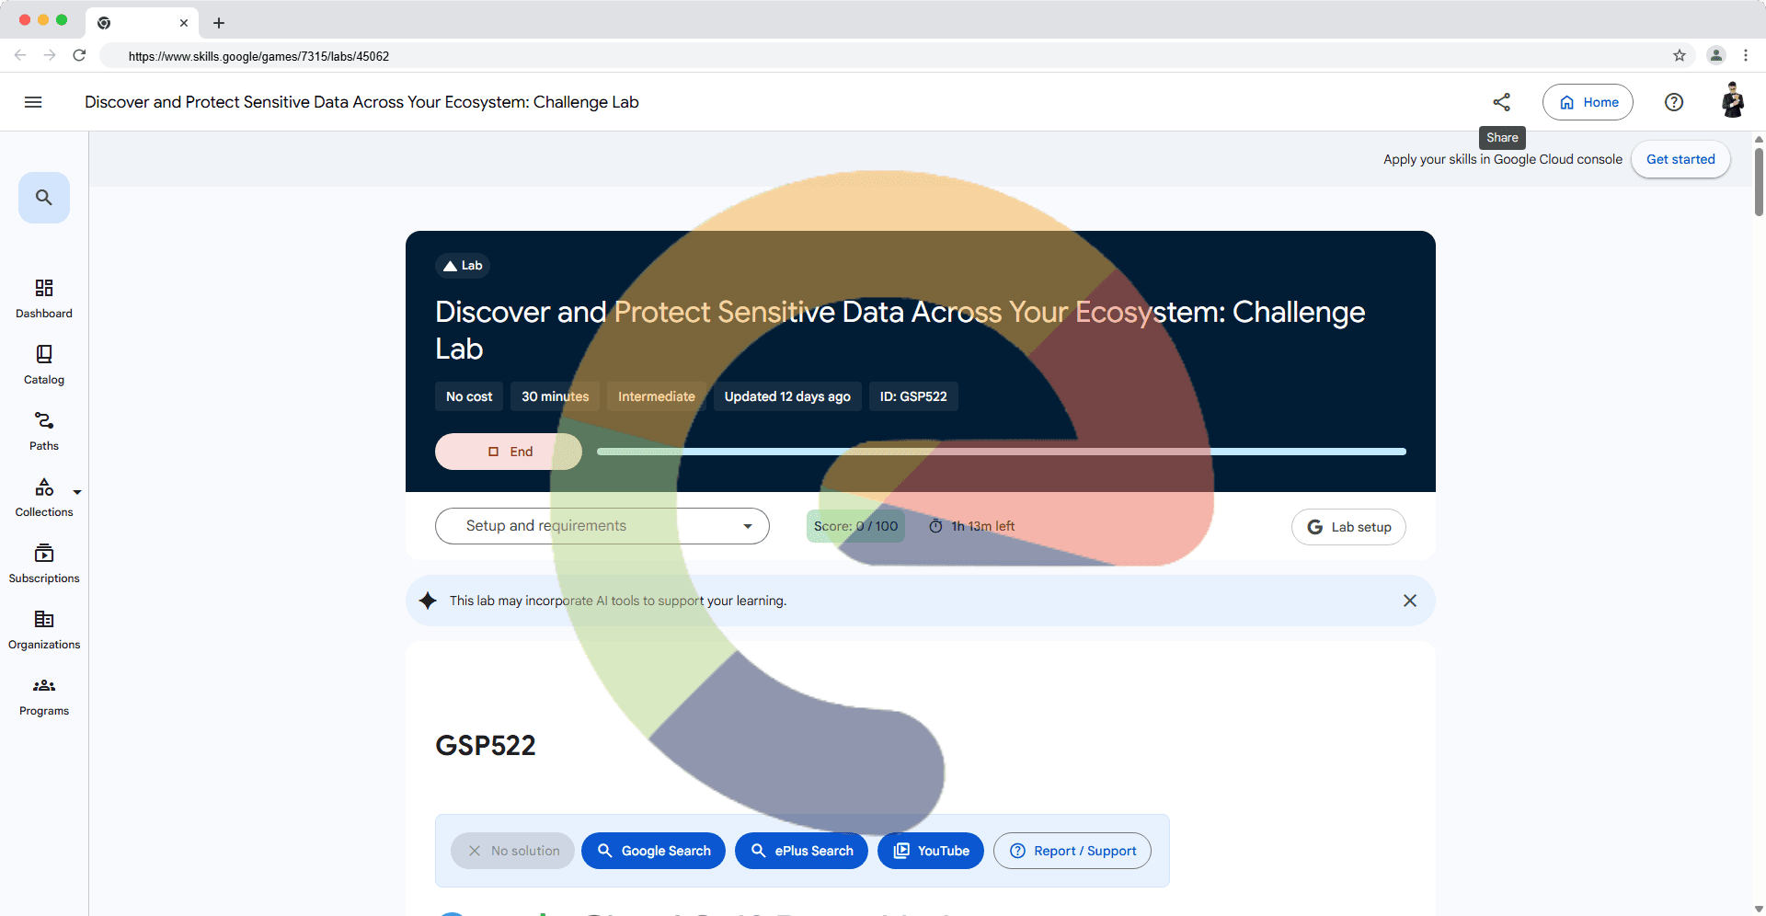Click the sidebar search icon
1766x916 pixels.
44,198
